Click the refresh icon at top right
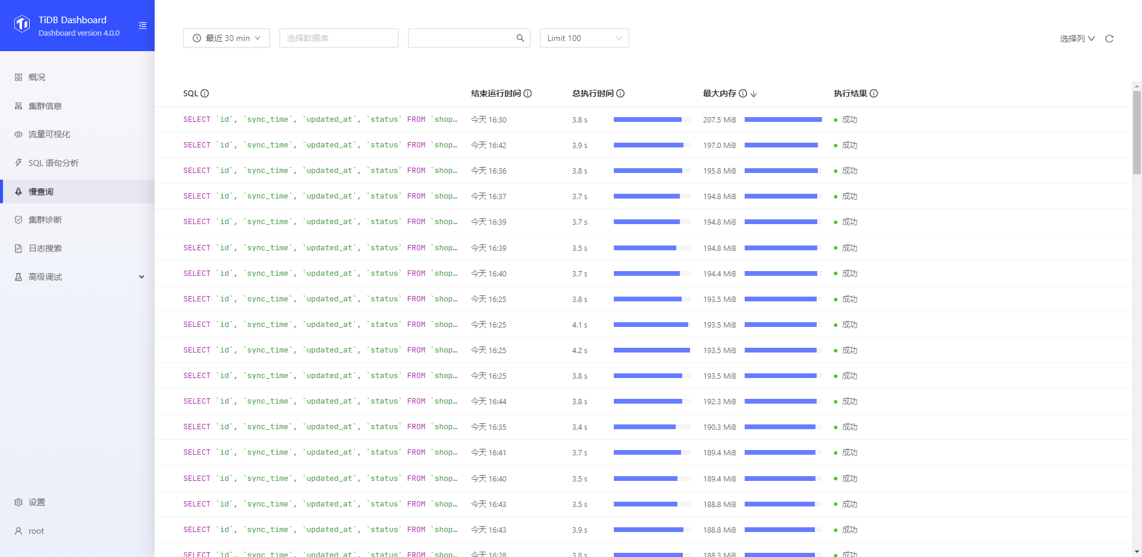This screenshot has height=557, width=1142. click(1109, 39)
